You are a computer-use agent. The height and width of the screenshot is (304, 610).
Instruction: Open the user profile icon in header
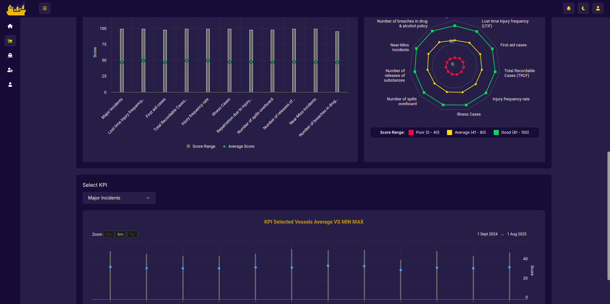598,8
